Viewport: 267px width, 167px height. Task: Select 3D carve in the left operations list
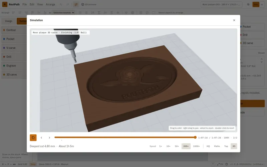pos(14,74)
